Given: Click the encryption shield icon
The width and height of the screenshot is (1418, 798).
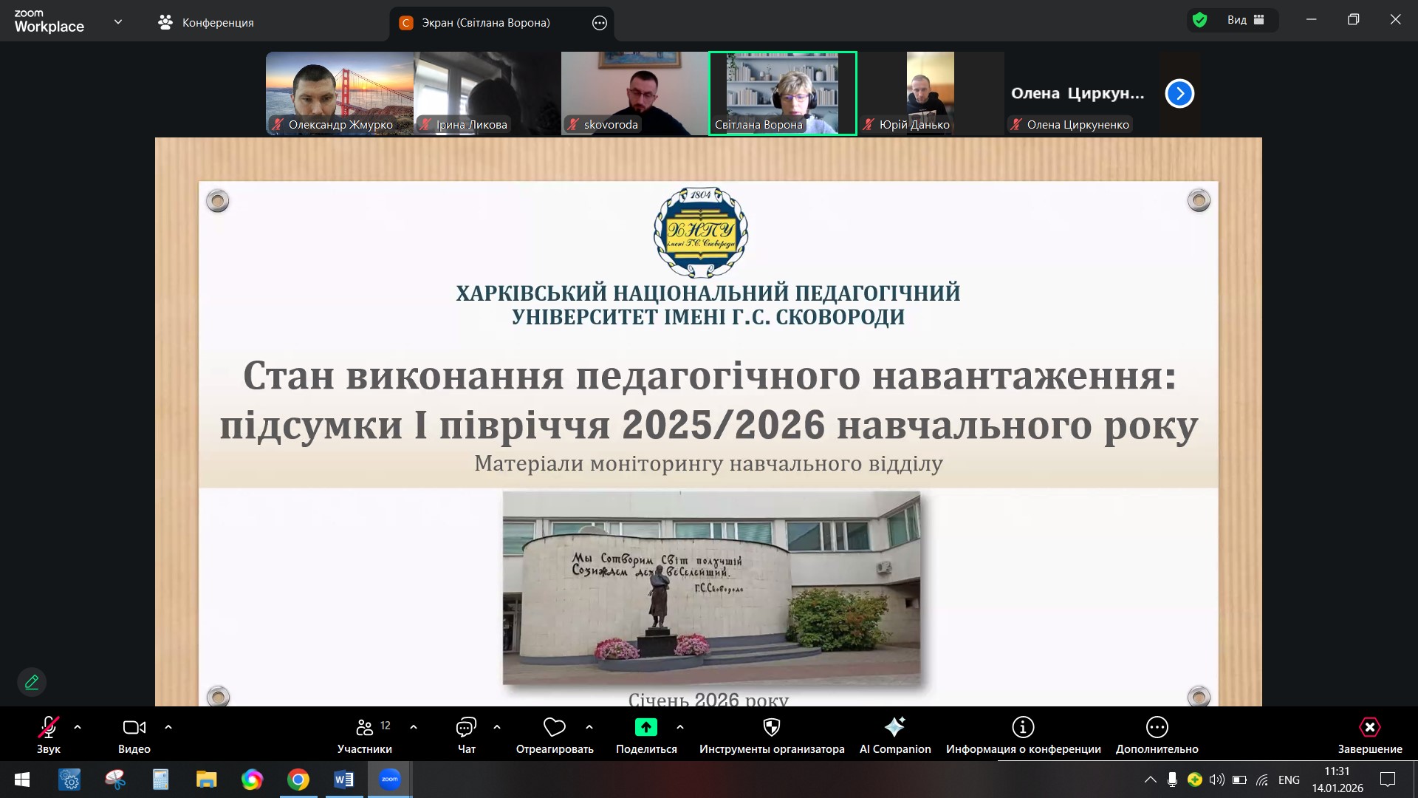Looking at the screenshot, I should tap(1200, 20).
